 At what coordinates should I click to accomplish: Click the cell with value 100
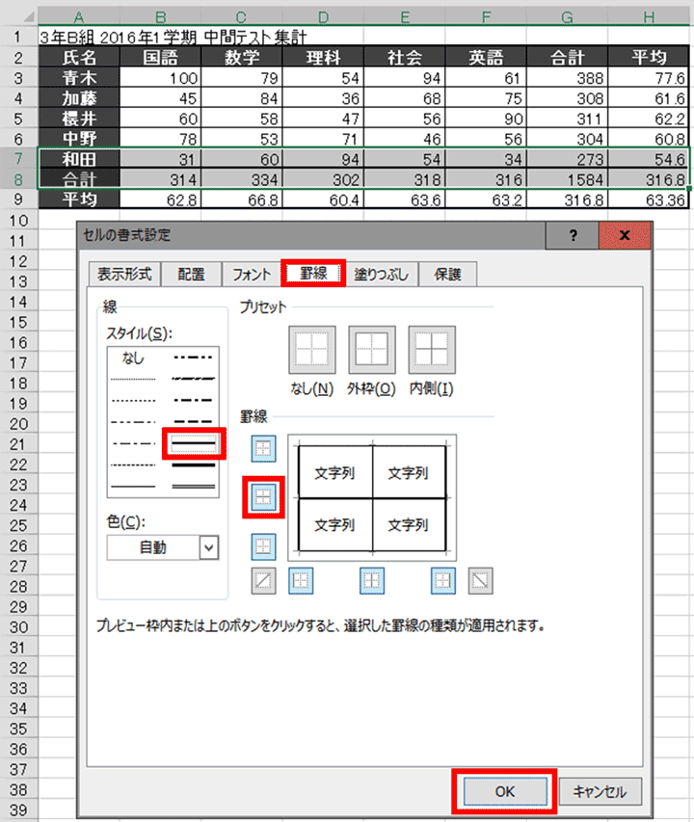pyautogui.click(x=160, y=78)
